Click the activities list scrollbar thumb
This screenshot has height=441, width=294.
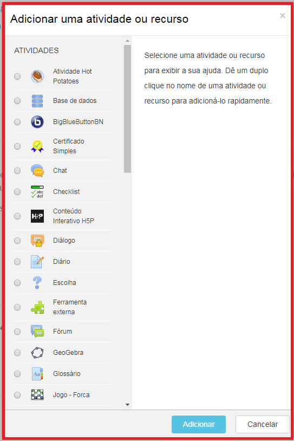pos(127,109)
